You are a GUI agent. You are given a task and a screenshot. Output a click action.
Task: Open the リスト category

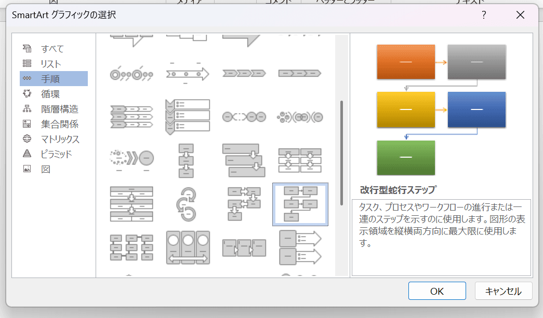click(51, 64)
